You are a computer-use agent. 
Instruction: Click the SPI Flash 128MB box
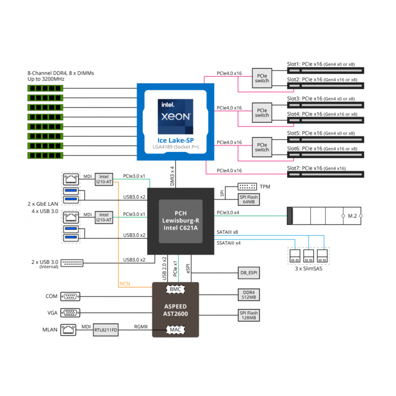coord(249,315)
